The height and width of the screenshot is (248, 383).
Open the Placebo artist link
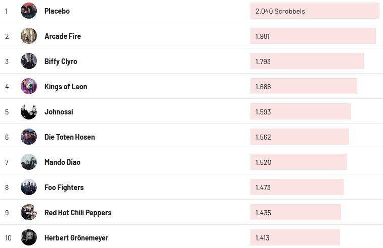(57, 11)
